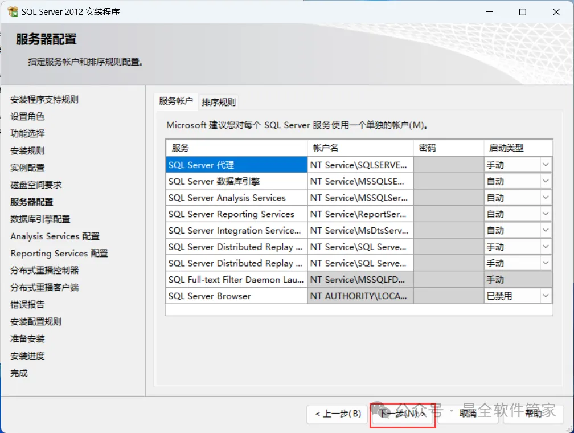Click 分布式重播控制器 step in sidebar
This screenshot has height=433, width=574.
click(x=44, y=271)
